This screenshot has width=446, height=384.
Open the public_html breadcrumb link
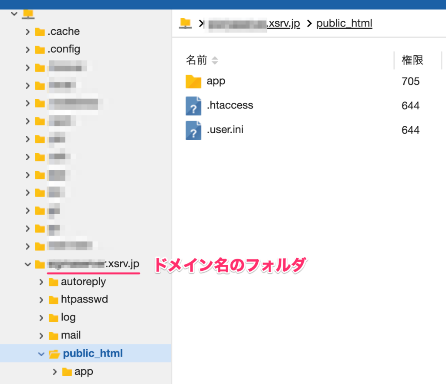point(344,24)
